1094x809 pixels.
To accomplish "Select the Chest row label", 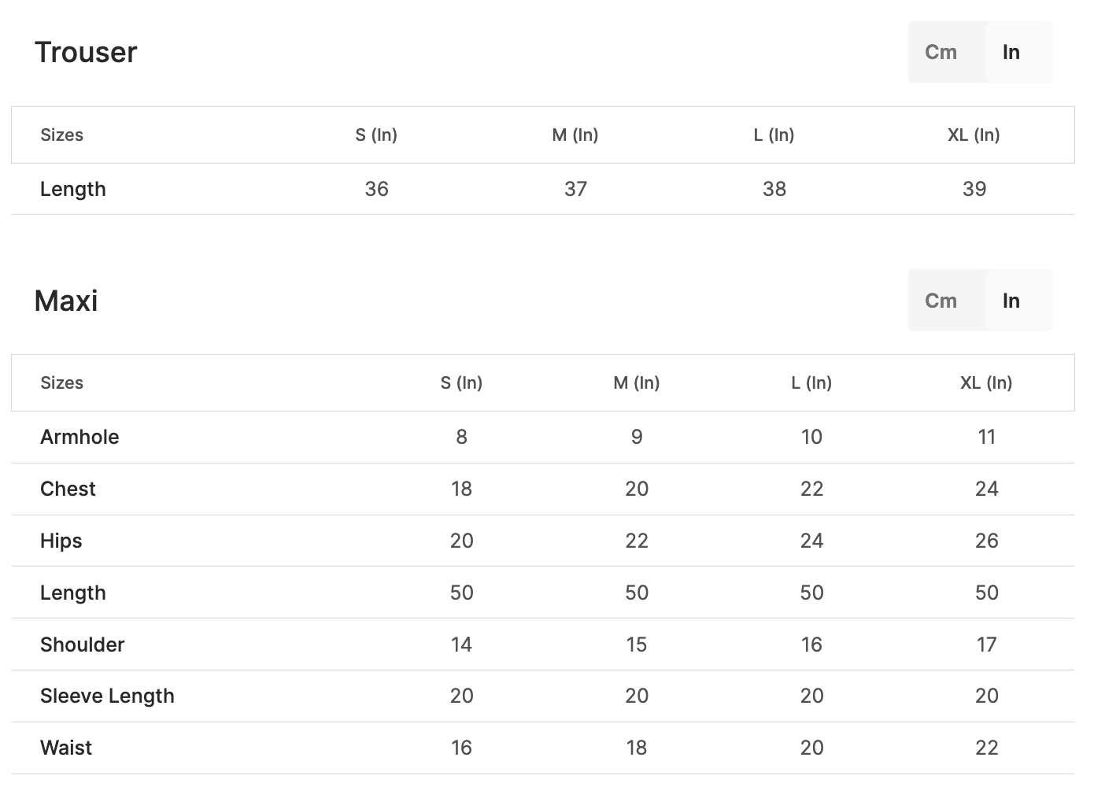I will (68, 489).
